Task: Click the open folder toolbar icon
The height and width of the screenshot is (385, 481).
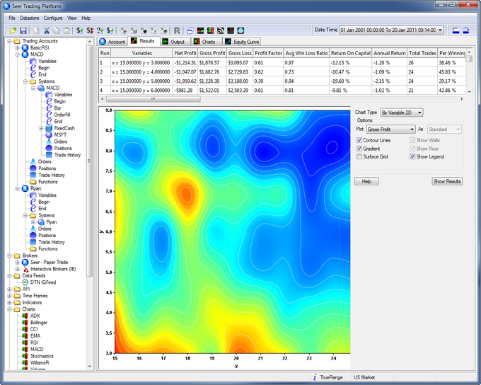Action: click(x=13, y=30)
